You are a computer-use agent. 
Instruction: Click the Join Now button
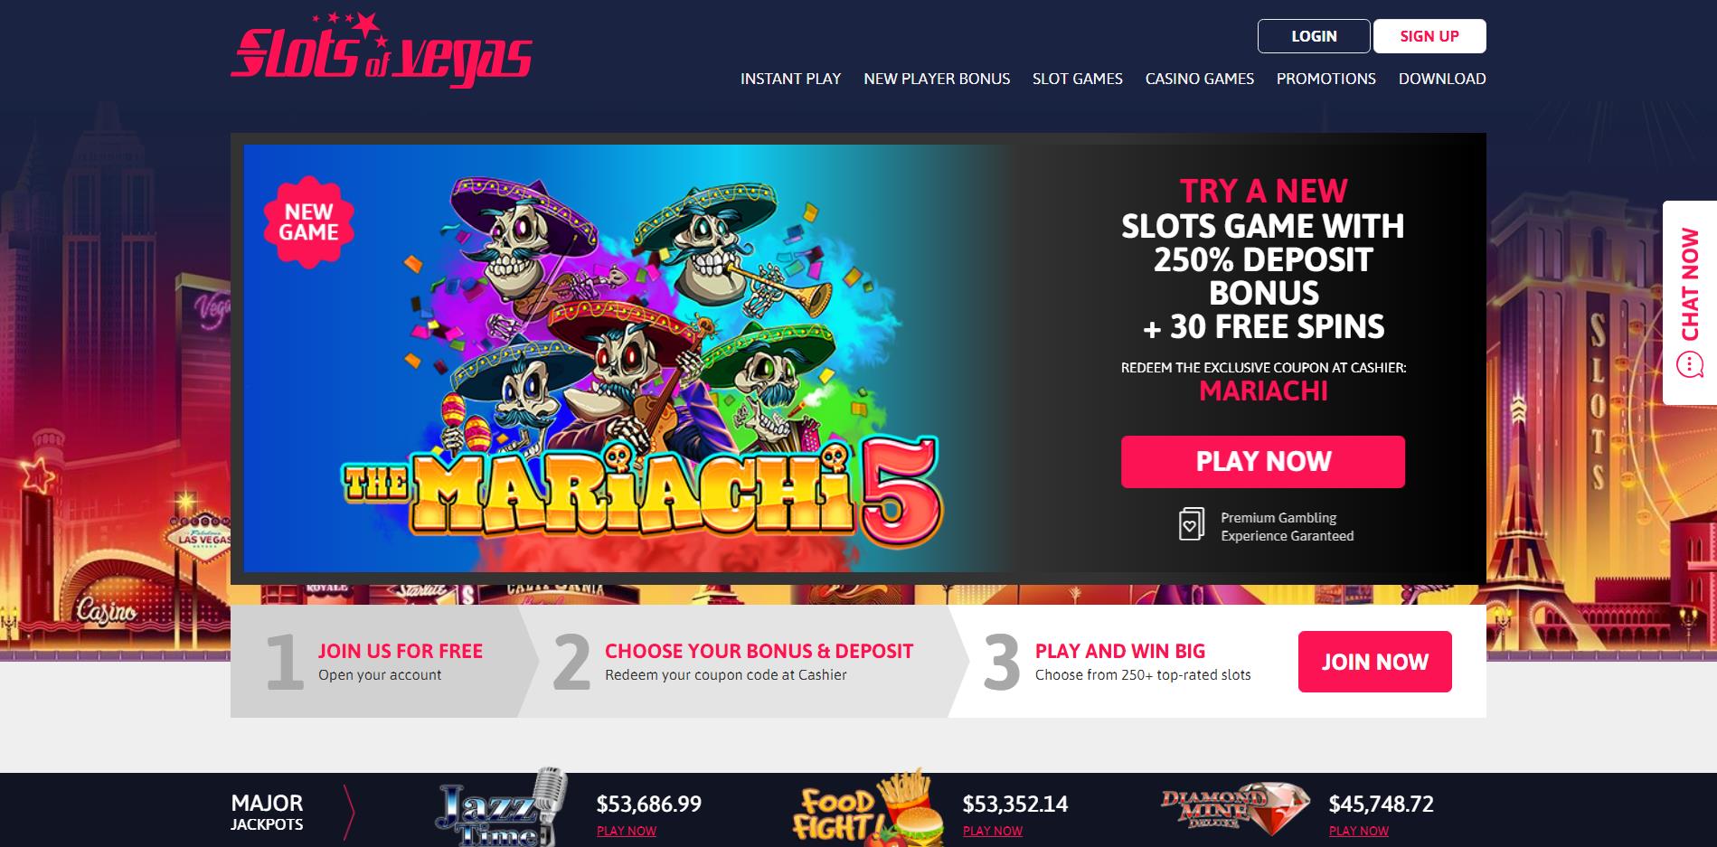click(1374, 662)
